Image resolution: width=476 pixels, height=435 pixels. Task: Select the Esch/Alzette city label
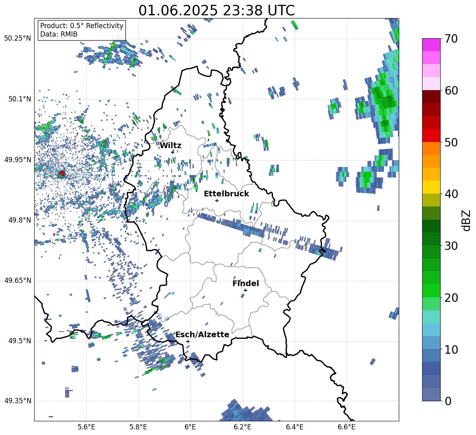[203, 334]
